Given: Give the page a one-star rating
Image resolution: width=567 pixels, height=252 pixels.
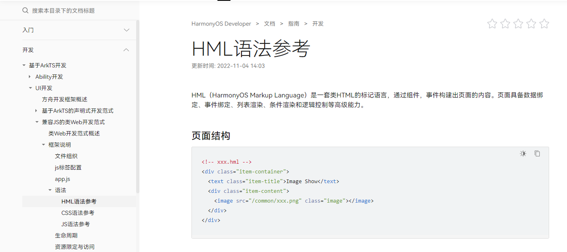Looking at the screenshot, I should pyautogui.click(x=492, y=23).
